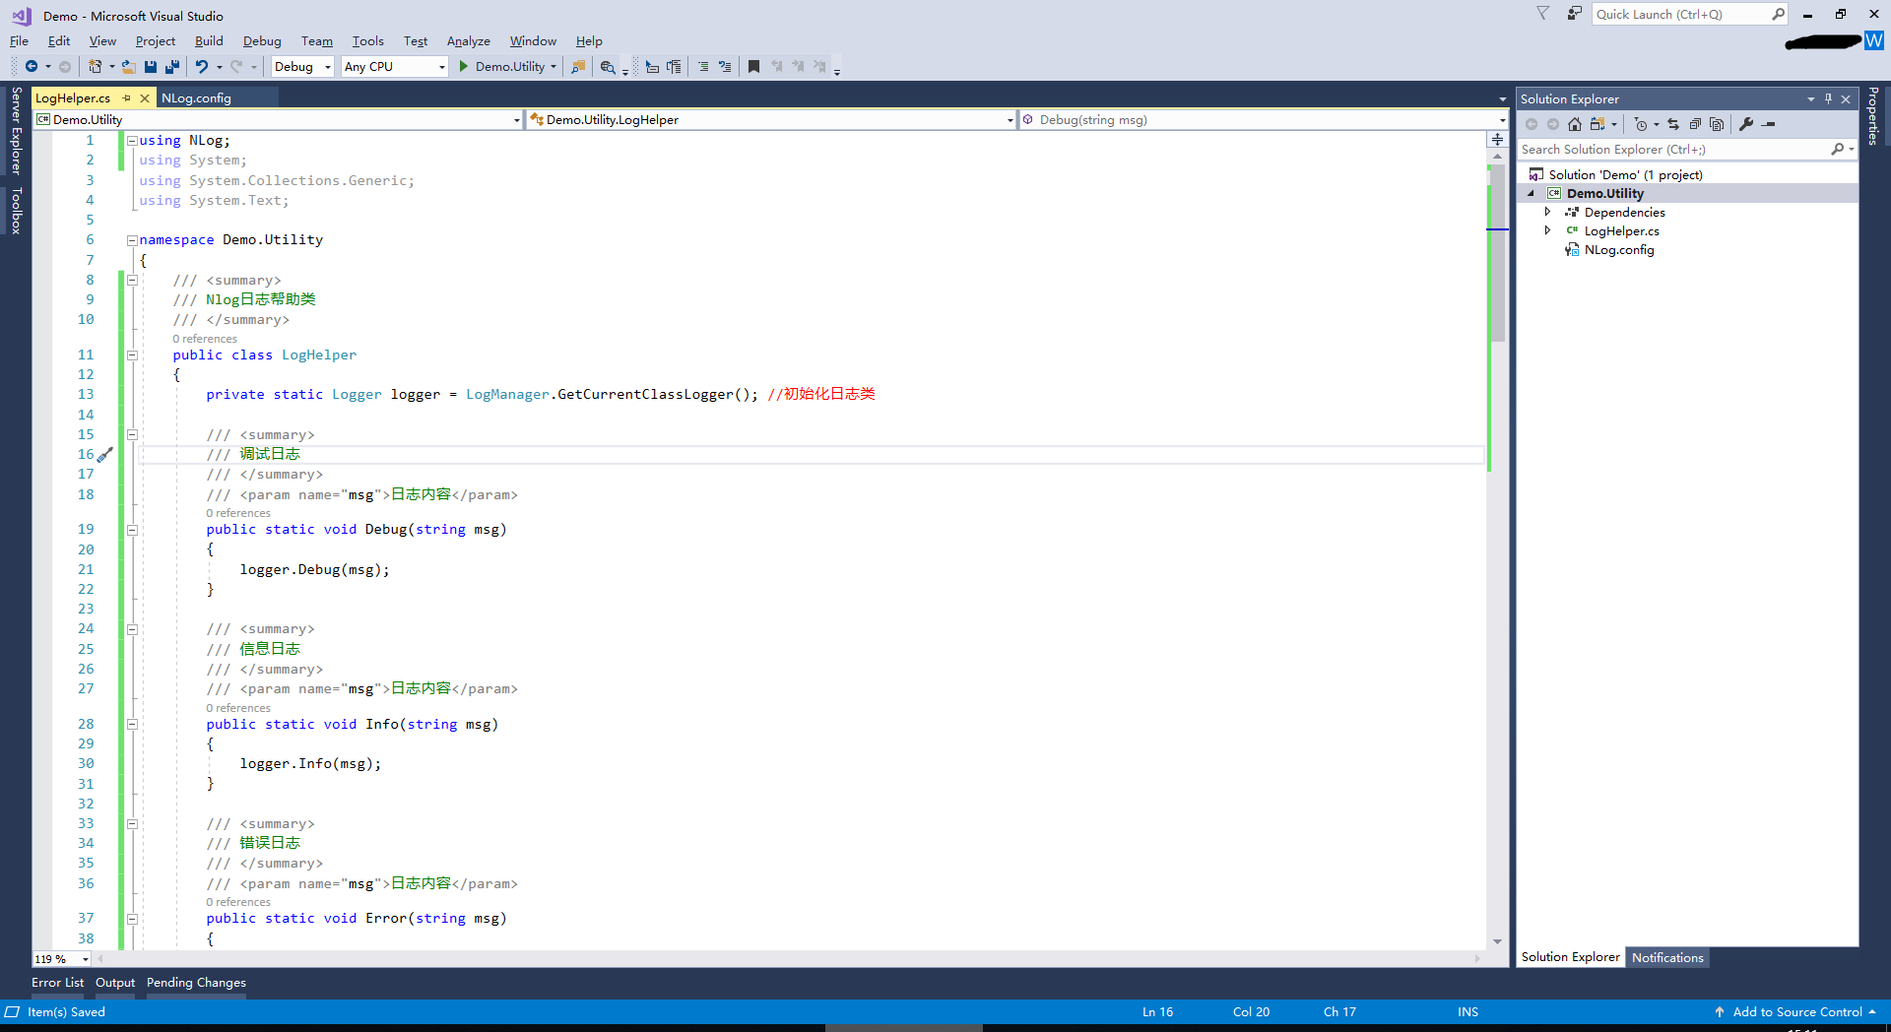This screenshot has width=1891, height=1032.
Task: Click the Open File folder icon
Action: pyautogui.click(x=129, y=67)
